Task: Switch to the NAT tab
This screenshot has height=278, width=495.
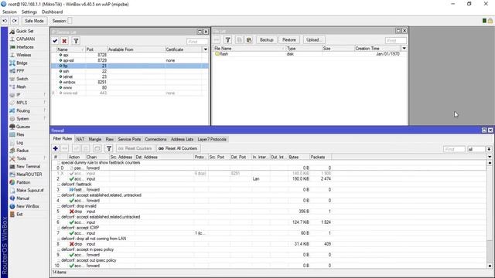Action: 80,139
